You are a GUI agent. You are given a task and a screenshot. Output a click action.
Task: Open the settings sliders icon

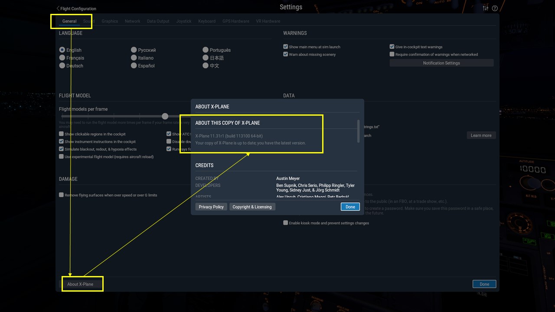coord(486,8)
